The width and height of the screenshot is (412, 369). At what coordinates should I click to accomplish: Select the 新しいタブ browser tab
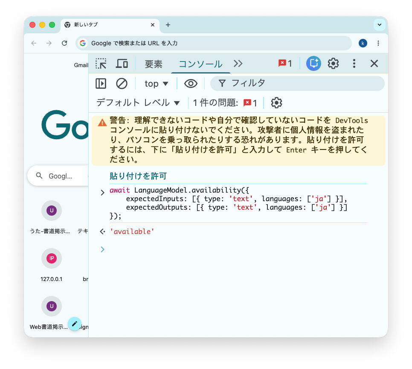point(110,25)
